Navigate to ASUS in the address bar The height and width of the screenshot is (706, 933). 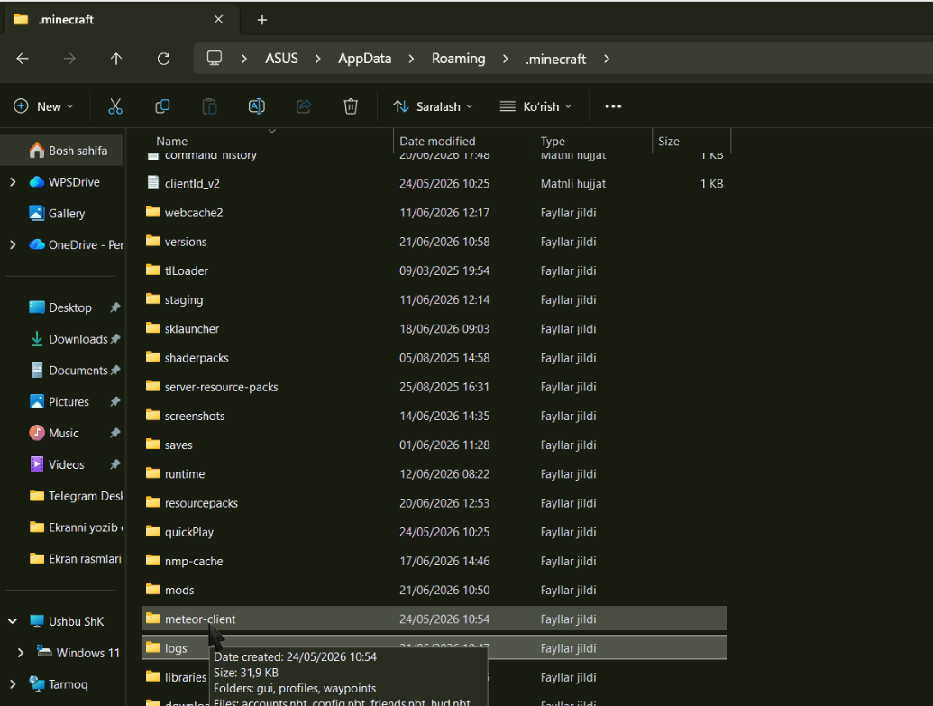281,59
